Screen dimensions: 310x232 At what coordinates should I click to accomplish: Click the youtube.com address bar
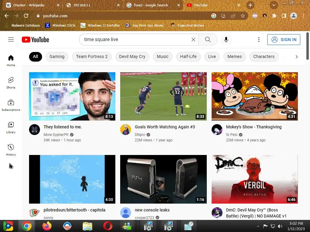123,16
